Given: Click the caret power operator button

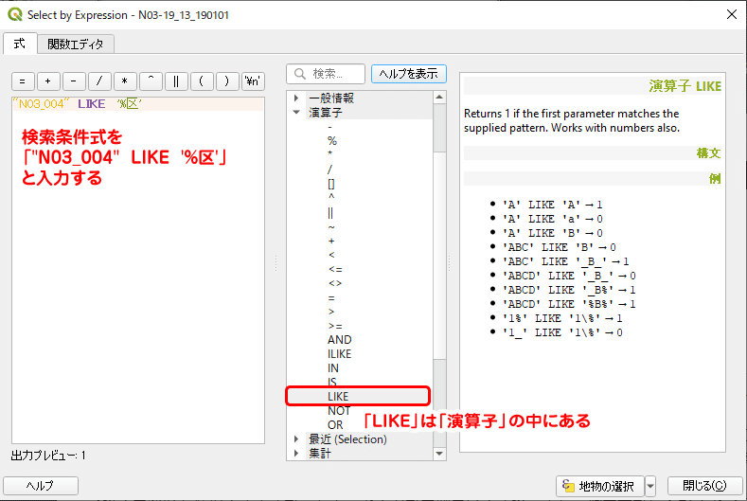Looking at the screenshot, I should point(151,81).
